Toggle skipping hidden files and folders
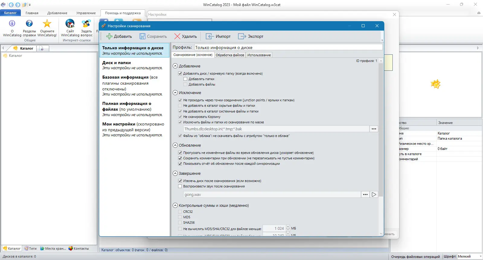 (180, 106)
